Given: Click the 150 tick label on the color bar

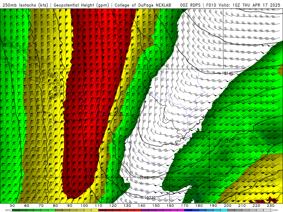Looking at the screenshot, I should [x=156, y=206].
